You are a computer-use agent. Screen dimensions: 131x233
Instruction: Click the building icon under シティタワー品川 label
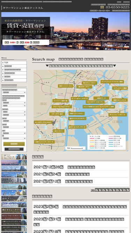point(61,120)
